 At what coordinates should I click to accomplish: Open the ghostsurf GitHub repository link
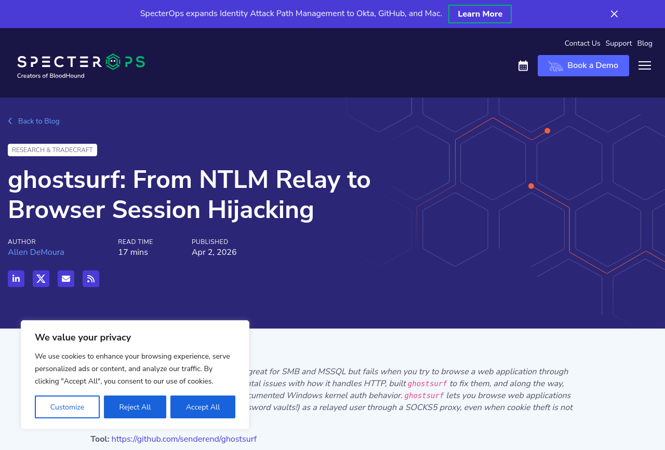184,439
